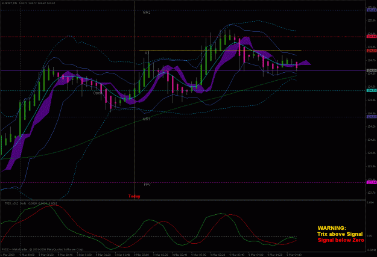
Task: Click the cyan Open price tag
Action: pos(372,90)
